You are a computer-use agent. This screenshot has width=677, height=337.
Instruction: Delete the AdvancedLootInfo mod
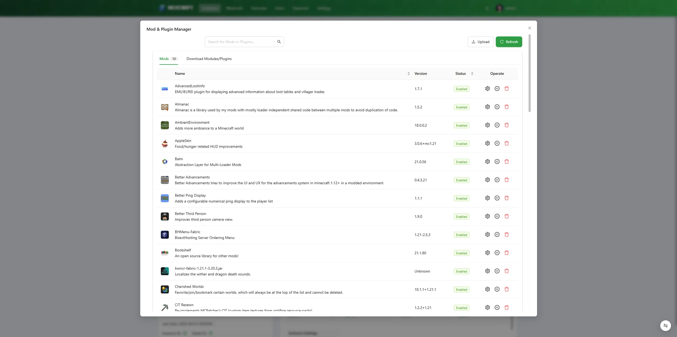[507, 89]
